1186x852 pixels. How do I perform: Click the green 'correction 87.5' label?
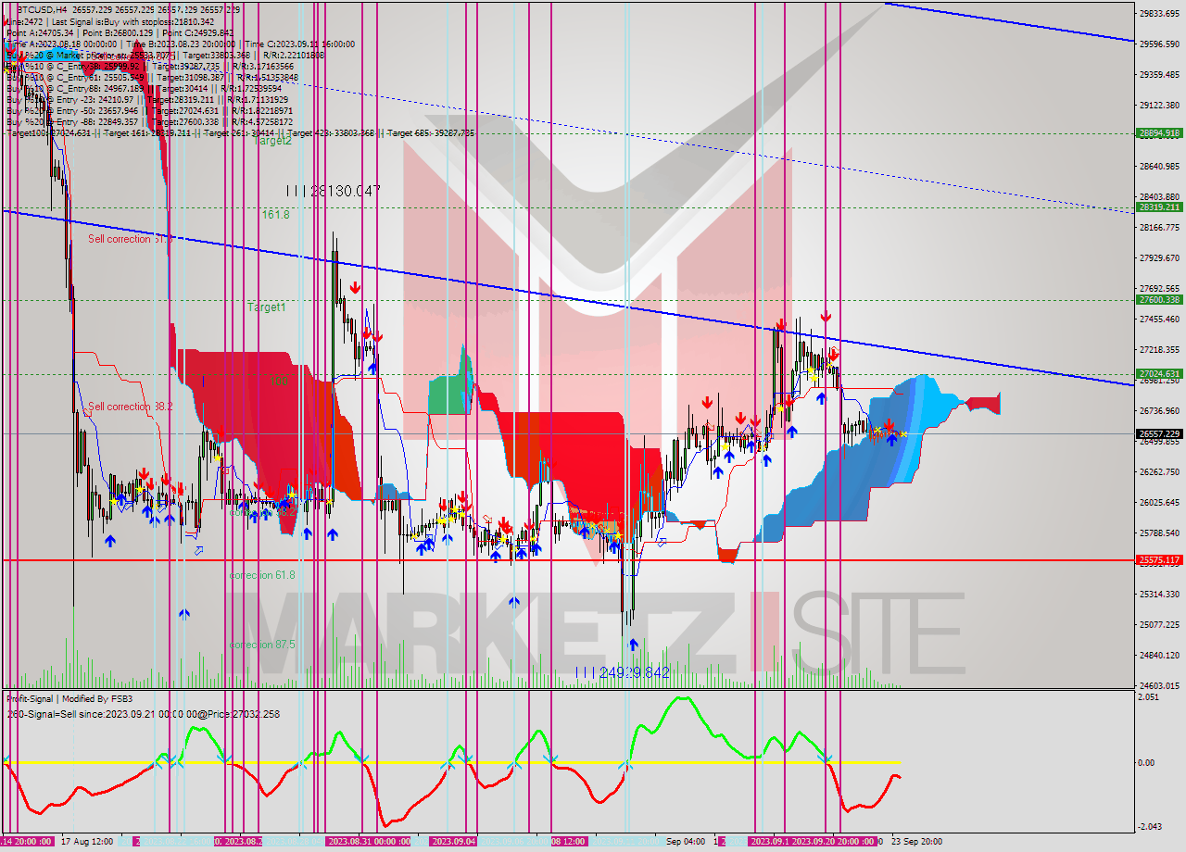[x=262, y=645]
